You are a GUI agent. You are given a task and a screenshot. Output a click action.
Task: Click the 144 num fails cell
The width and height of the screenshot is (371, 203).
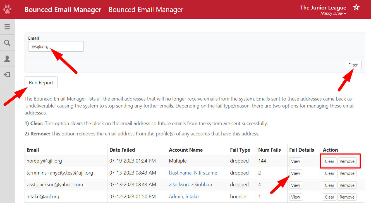point(272,161)
